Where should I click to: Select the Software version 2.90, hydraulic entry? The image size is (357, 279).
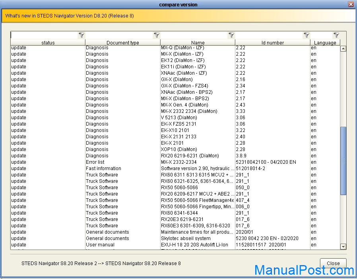198,169
